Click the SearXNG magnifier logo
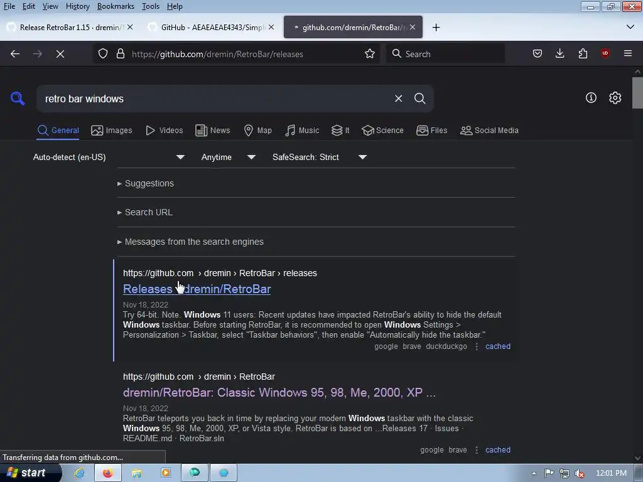 pos(18,99)
